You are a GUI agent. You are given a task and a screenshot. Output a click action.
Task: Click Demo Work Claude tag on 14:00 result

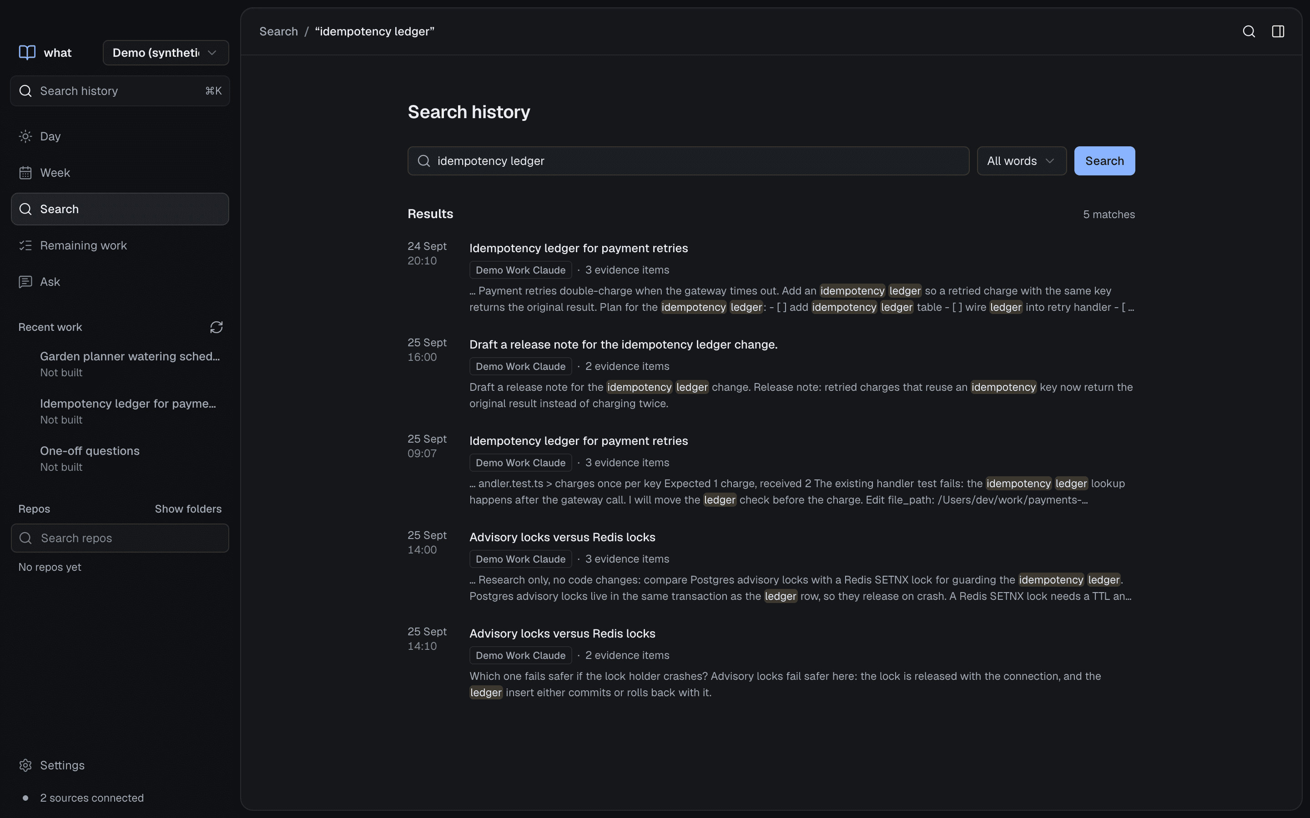click(x=520, y=559)
